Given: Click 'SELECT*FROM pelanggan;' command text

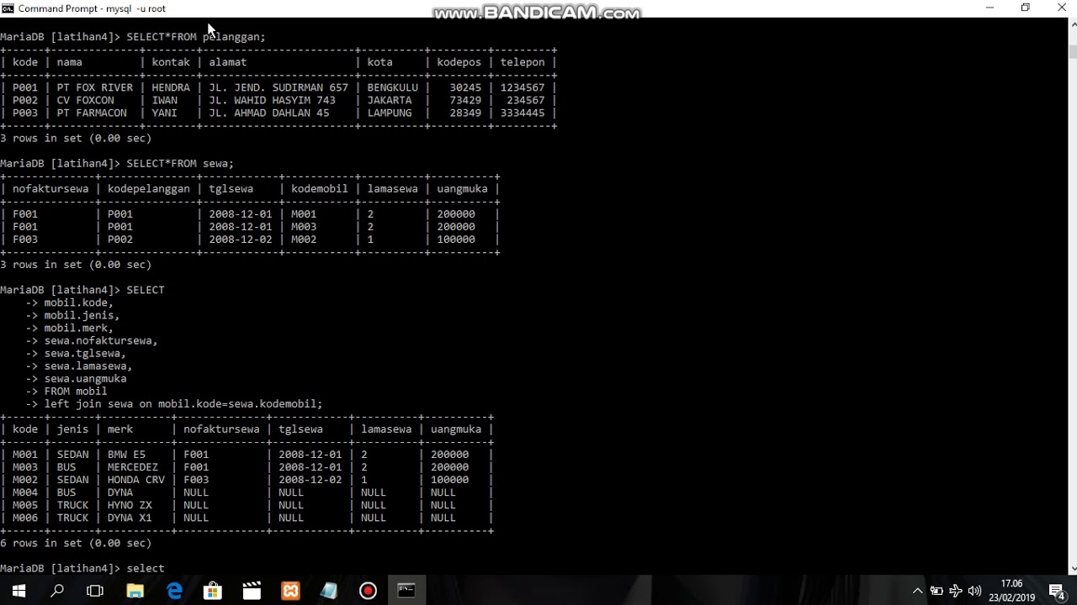Looking at the screenshot, I should click(196, 37).
